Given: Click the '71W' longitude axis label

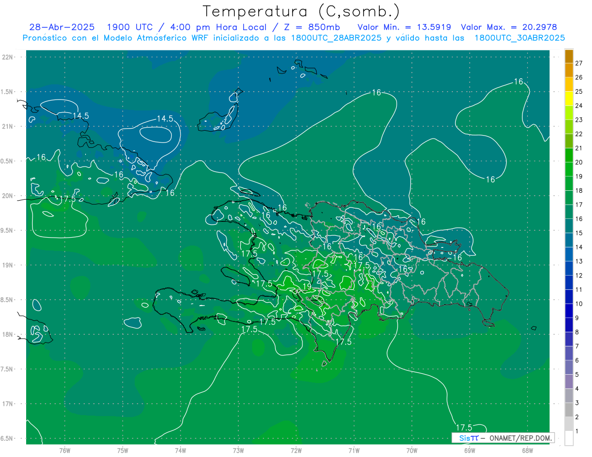Looking at the screenshot, I should (x=354, y=451).
